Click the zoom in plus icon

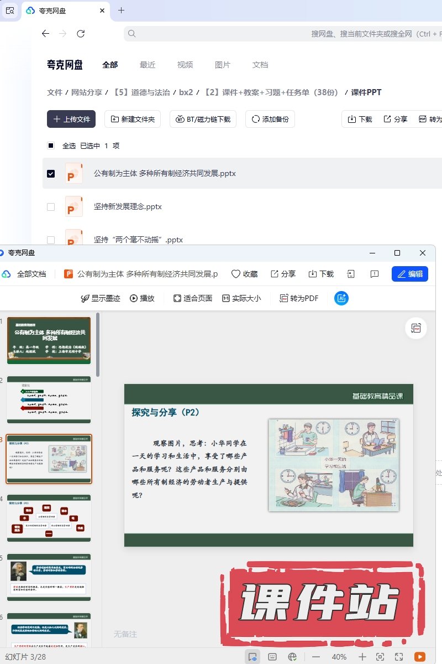click(x=362, y=657)
